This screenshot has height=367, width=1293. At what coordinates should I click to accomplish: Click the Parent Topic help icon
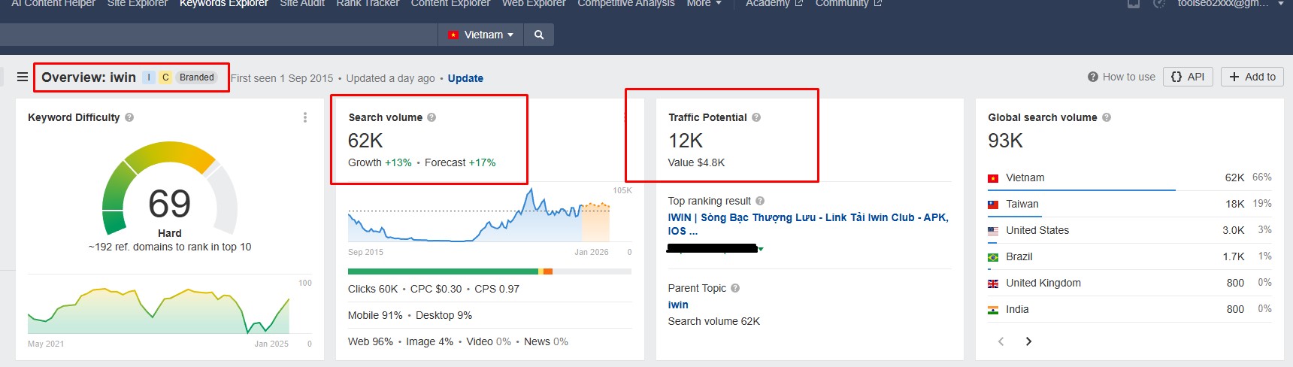[x=735, y=288]
